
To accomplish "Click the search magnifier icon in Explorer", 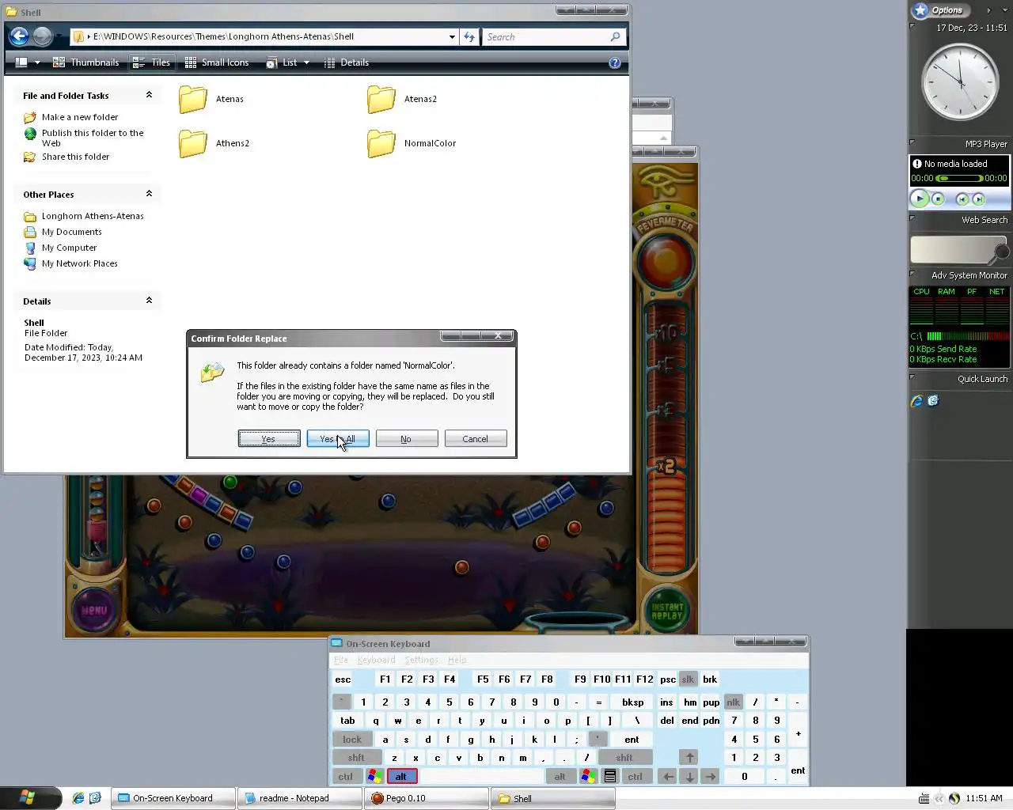I will pyautogui.click(x=615, y=36).
